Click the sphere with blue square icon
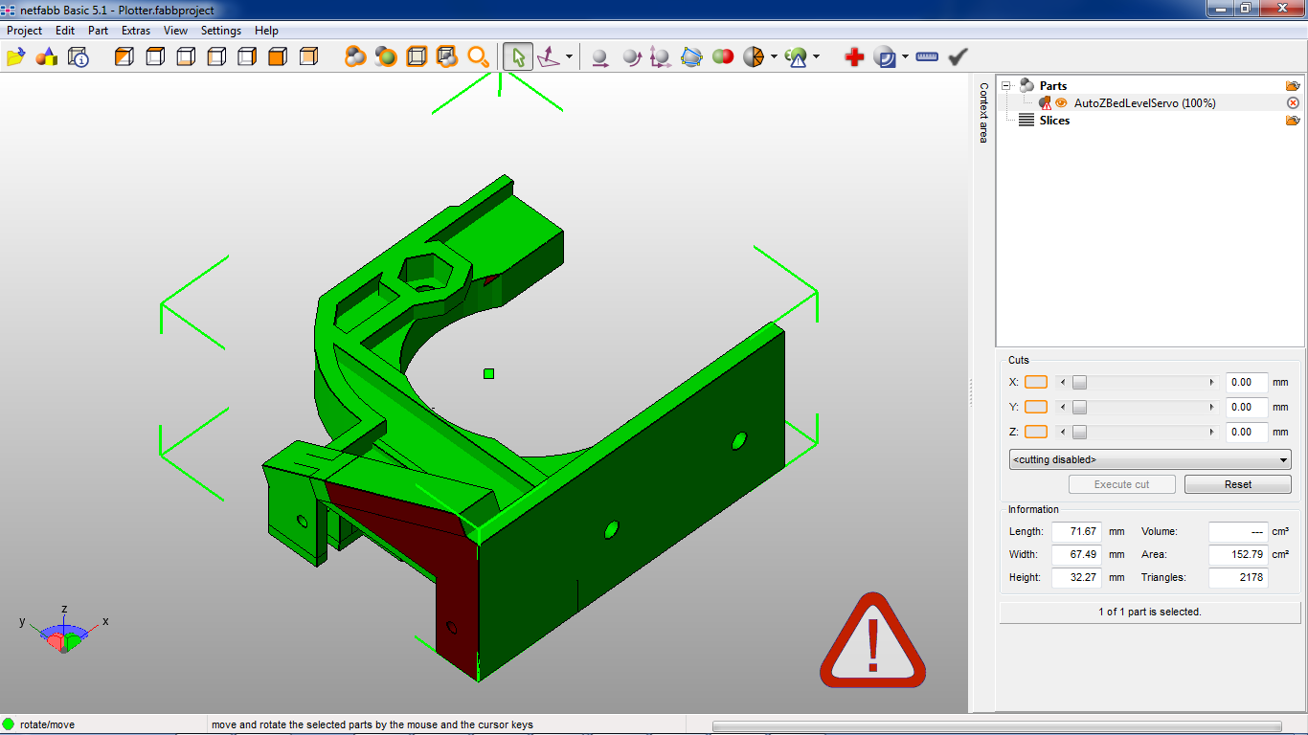1308x735 pixels. (x=885, y=57)
